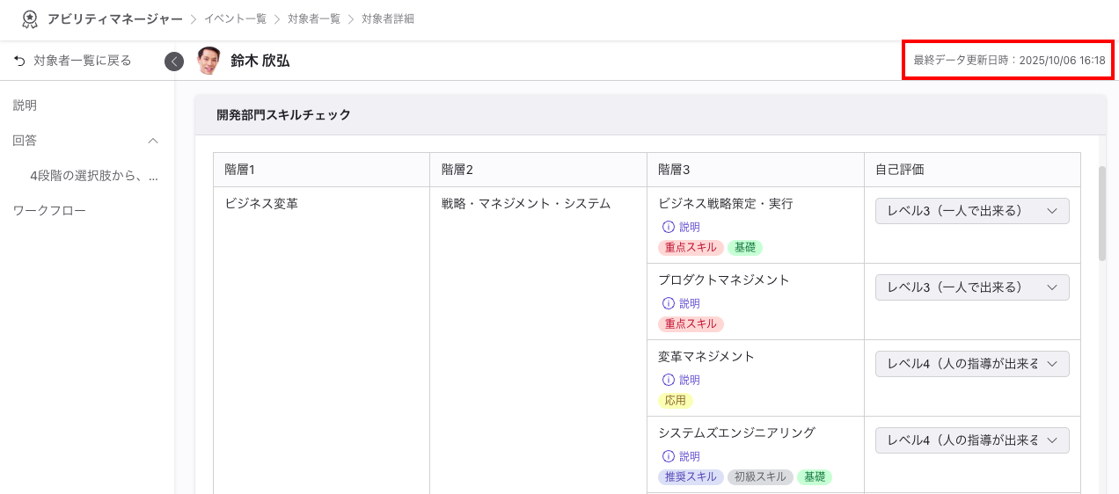Screen dimensions: 1119x494
Task: Click the info icon under システムズエンジニアリング
Action: pyautogui.click(x=668, y=456)
